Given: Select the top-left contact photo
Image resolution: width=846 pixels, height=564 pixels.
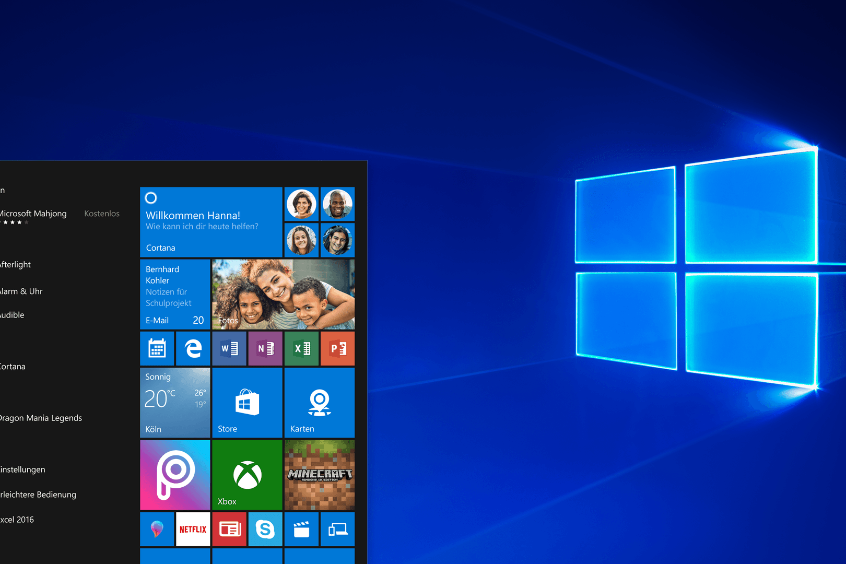Looking at the screenshot, I should [x=301, y=204].
